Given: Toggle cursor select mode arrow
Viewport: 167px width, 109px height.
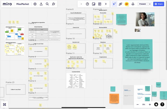Looking at the screenshot, I should coord(114,4).
